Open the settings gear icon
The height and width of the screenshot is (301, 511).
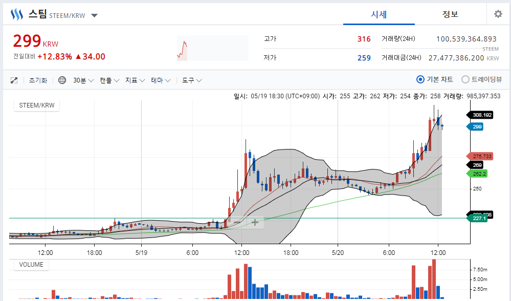pos(498,14)
